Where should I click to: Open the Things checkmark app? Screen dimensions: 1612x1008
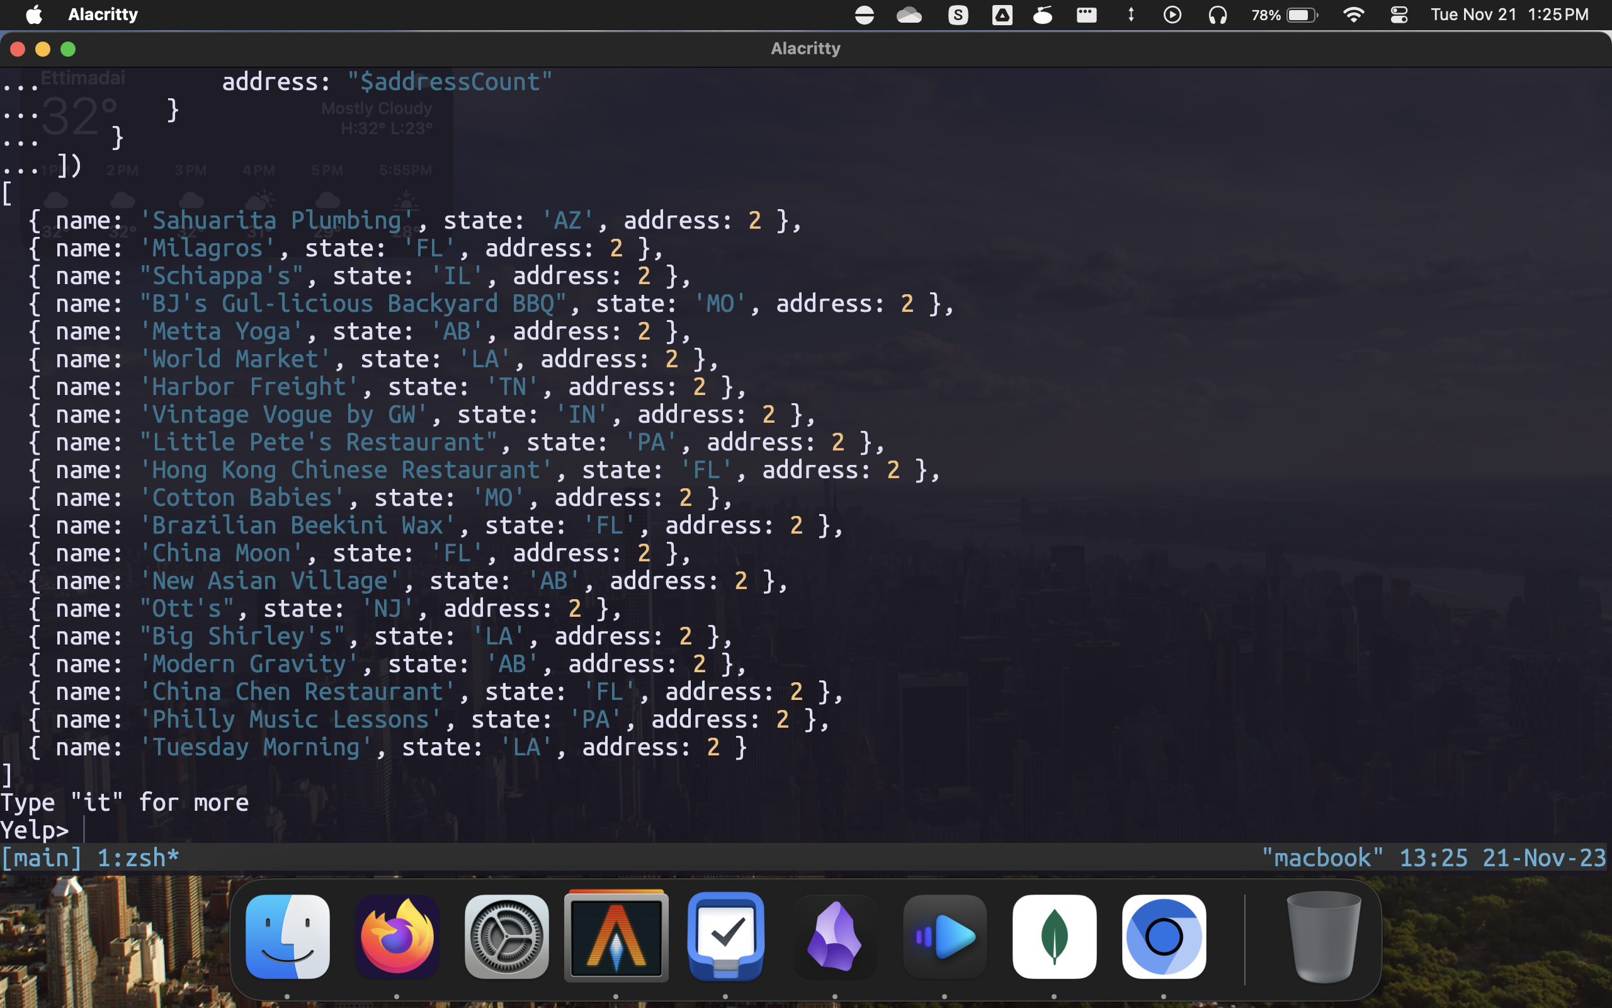[725, 937]
